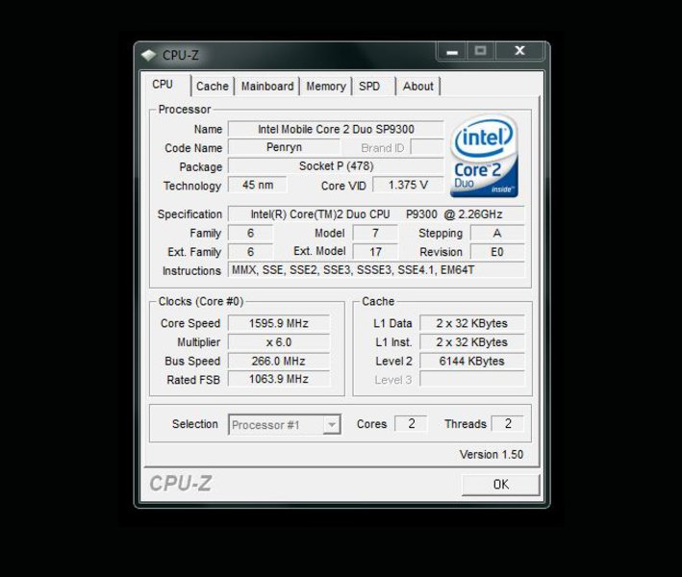The width and height of the screenshot is (682, 577).
Task: Click the empty Level 3 cache field
Action: pyautogui.click(x=472, y=379)
